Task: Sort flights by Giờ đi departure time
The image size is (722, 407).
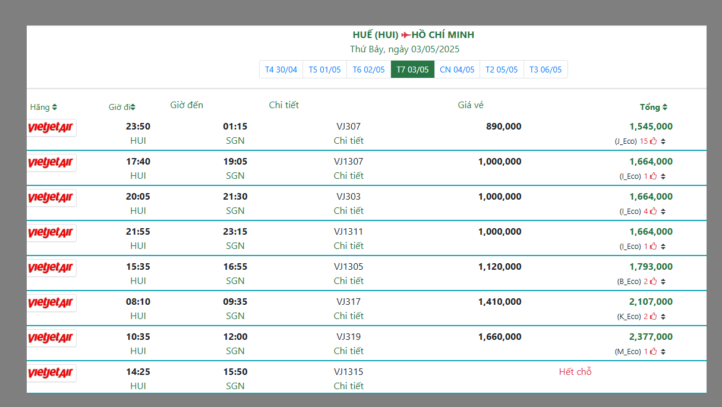Action: (122, 108)
